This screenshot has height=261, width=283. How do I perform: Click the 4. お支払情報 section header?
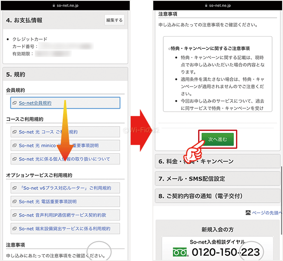(65, 20)
